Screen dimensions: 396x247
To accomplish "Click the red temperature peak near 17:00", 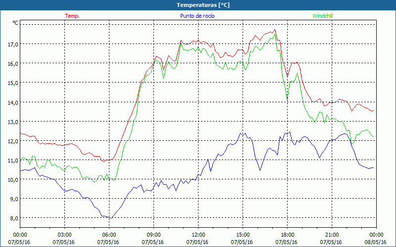I will click(x=275, y=30).
